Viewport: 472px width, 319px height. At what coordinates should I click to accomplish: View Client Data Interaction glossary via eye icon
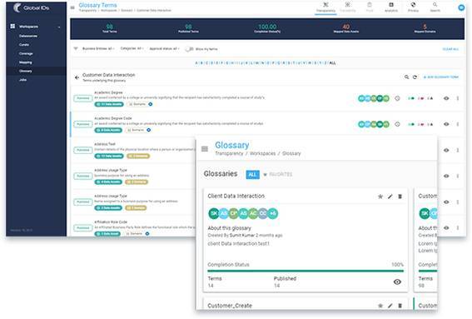click(397, 282)
